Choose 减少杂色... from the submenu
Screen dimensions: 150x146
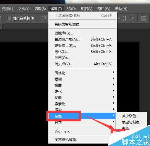[131, 116]
